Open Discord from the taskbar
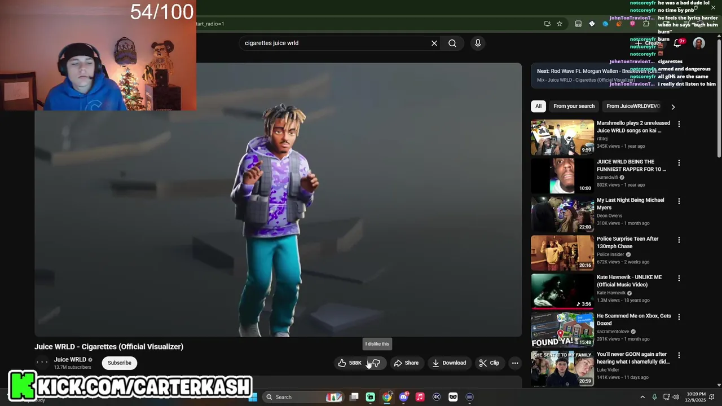722x406 pixels. 403,397
